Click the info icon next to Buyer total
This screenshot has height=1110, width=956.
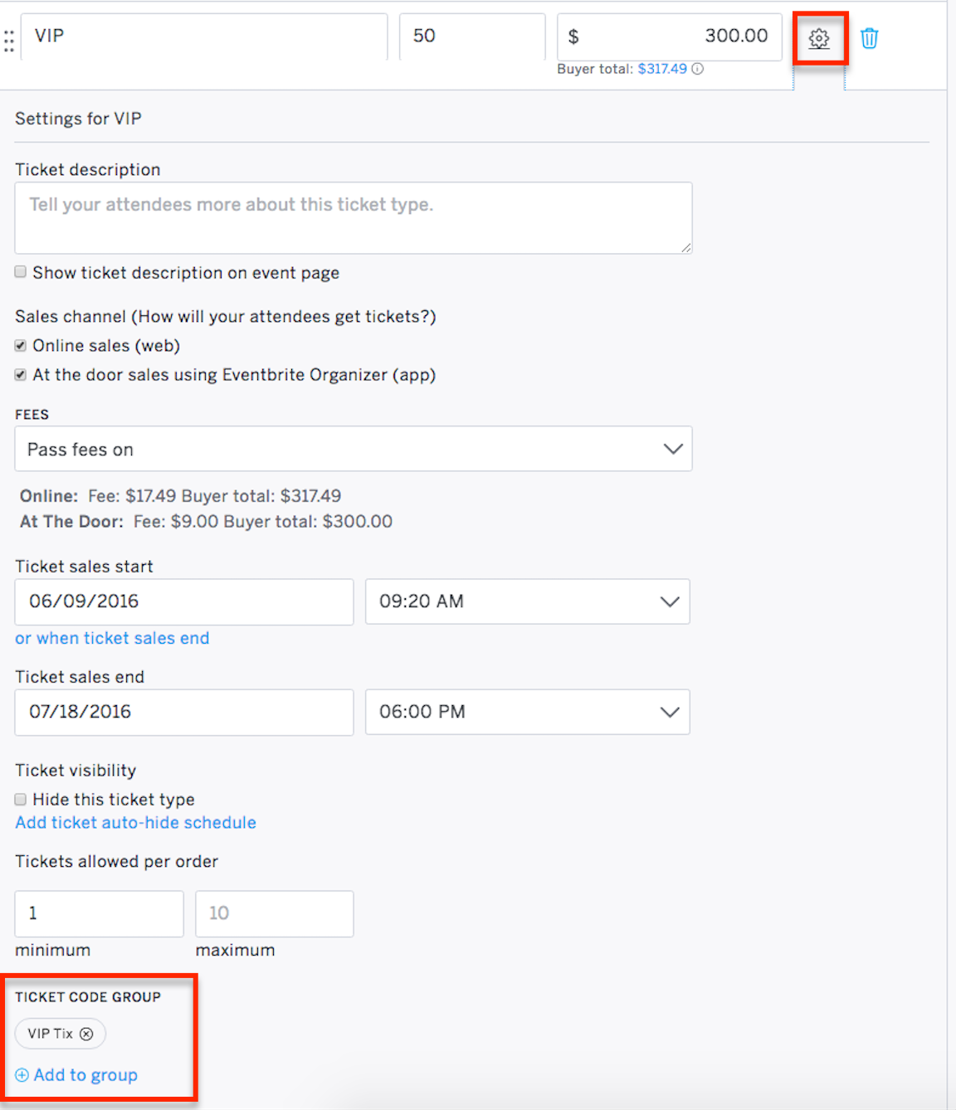click(x=698, y=69)
